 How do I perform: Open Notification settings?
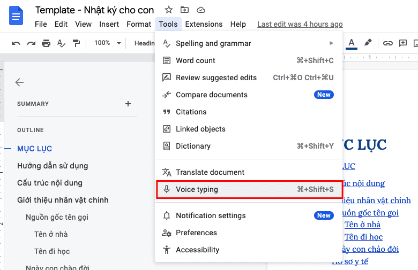click(x=249, y=215)
